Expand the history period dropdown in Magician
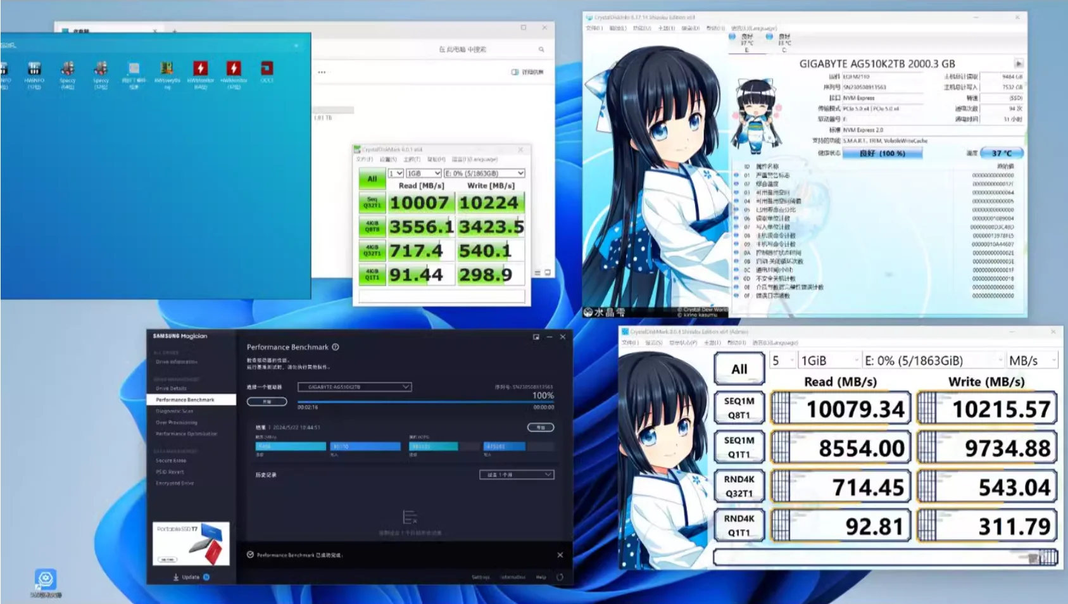1068x604 pixels. [517, 474]
